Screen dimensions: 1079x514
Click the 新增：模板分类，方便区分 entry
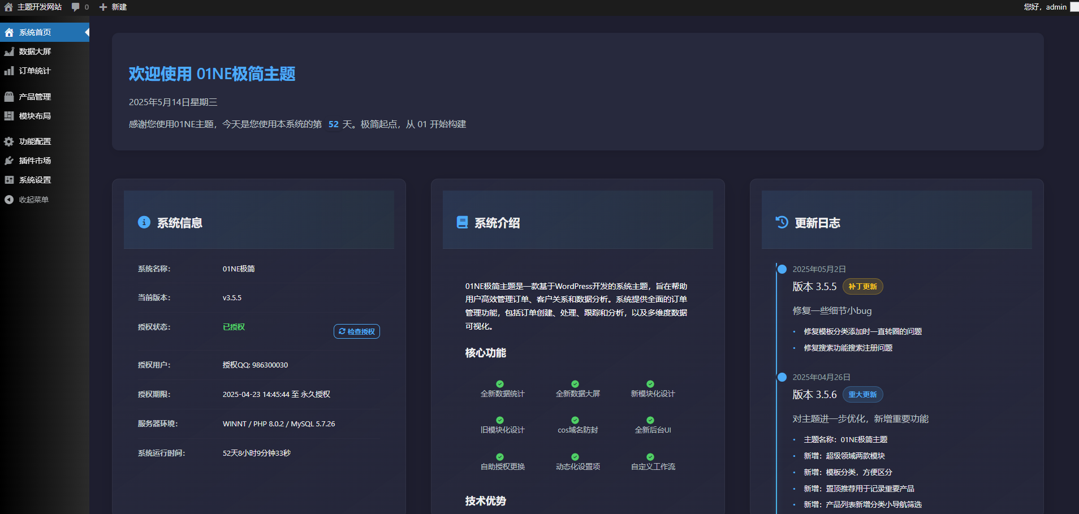pyautogui.click(x=848, y=472)
